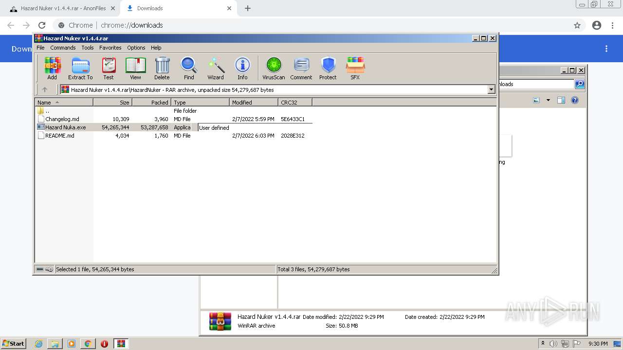
Task: Close the Downloads tab
Action: pyautogui.click(x=229, y=8)
